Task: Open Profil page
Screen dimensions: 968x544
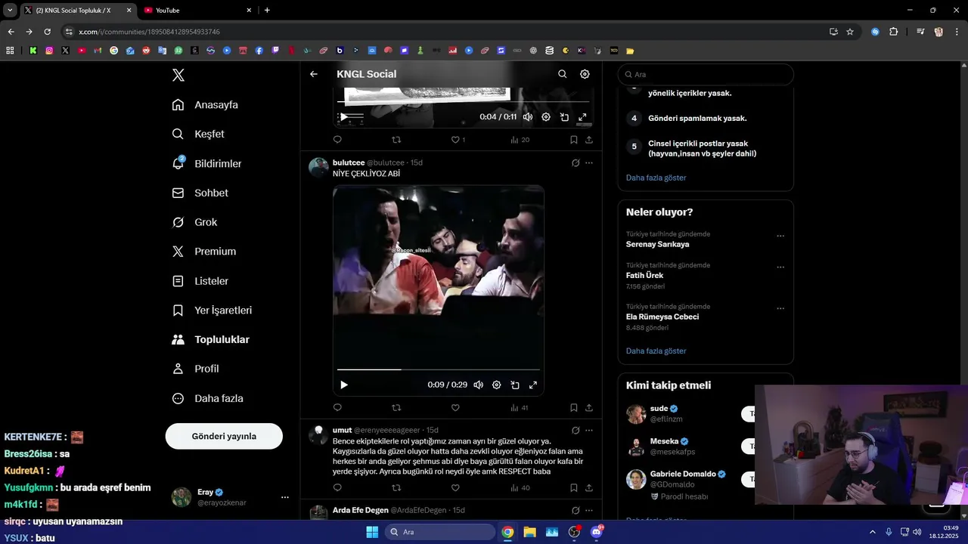Action: tap(195, 369)
